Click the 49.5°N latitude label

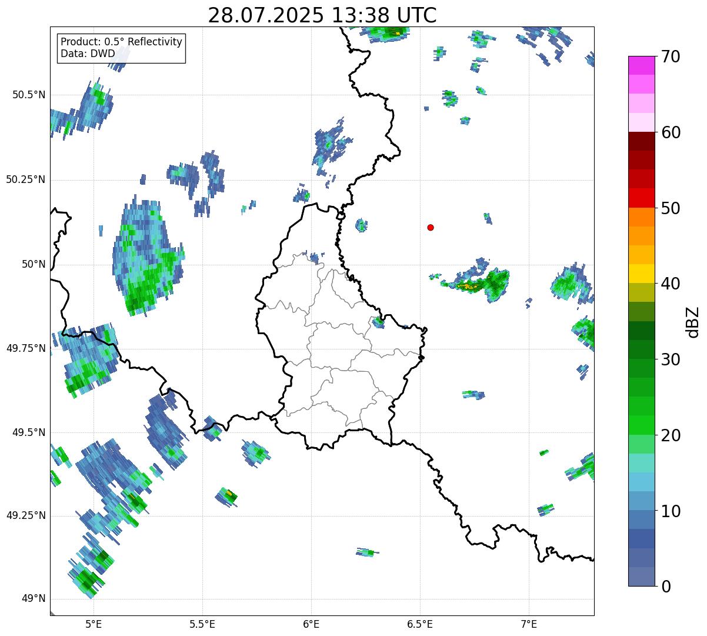point(29,432)
